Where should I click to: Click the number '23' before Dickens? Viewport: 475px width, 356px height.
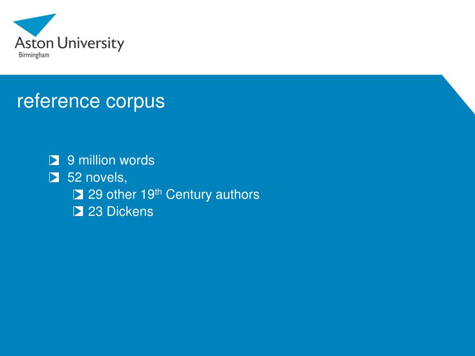pos(96,211)
